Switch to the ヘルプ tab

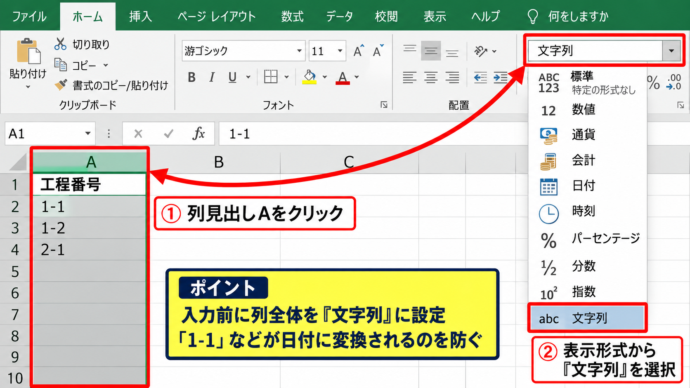coord(486,16)
